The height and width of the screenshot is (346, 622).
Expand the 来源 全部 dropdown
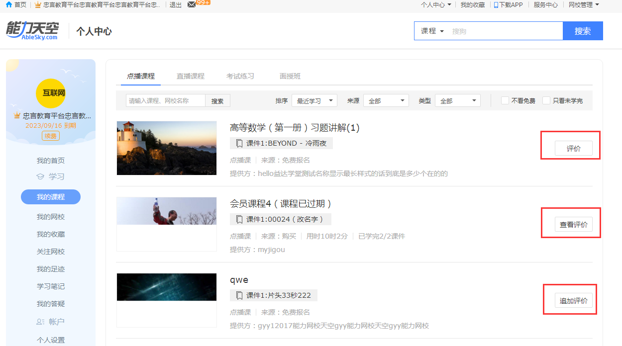pos(386,100)
